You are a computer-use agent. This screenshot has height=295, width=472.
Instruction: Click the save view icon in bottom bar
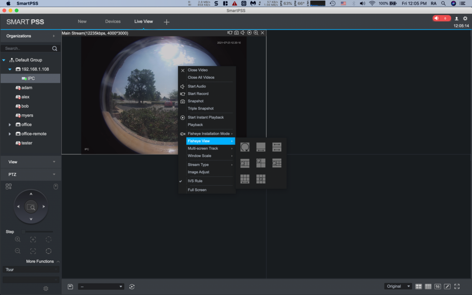[x=70, y=287]
